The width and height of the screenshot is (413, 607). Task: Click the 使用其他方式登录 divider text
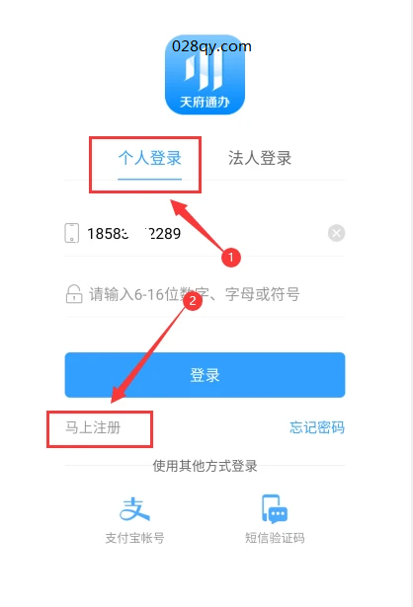coord(205,466)
